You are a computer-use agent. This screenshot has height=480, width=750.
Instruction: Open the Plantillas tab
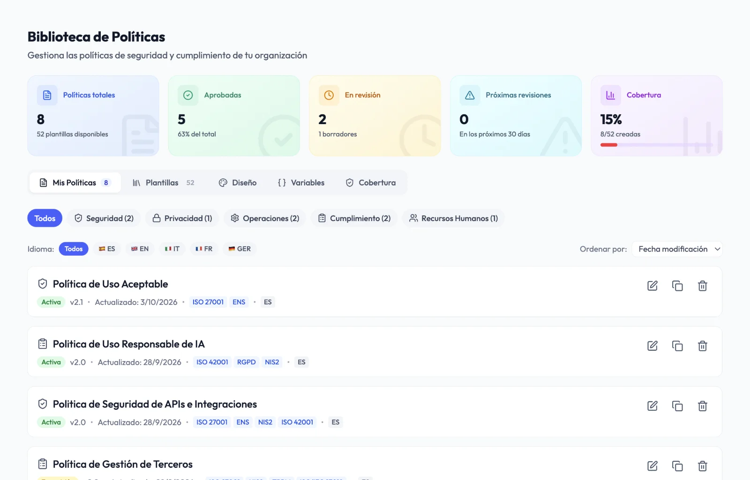pyautogui.click(x=163, y=183)
